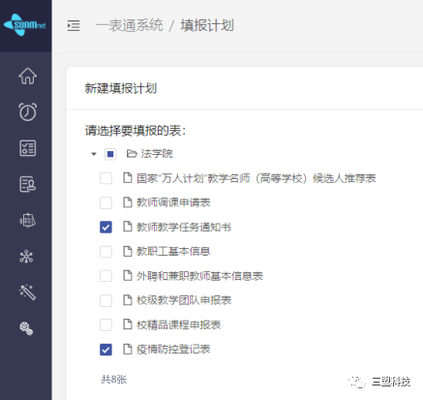Collapse the 法学院 tree node arrow

tap(94, 154)
